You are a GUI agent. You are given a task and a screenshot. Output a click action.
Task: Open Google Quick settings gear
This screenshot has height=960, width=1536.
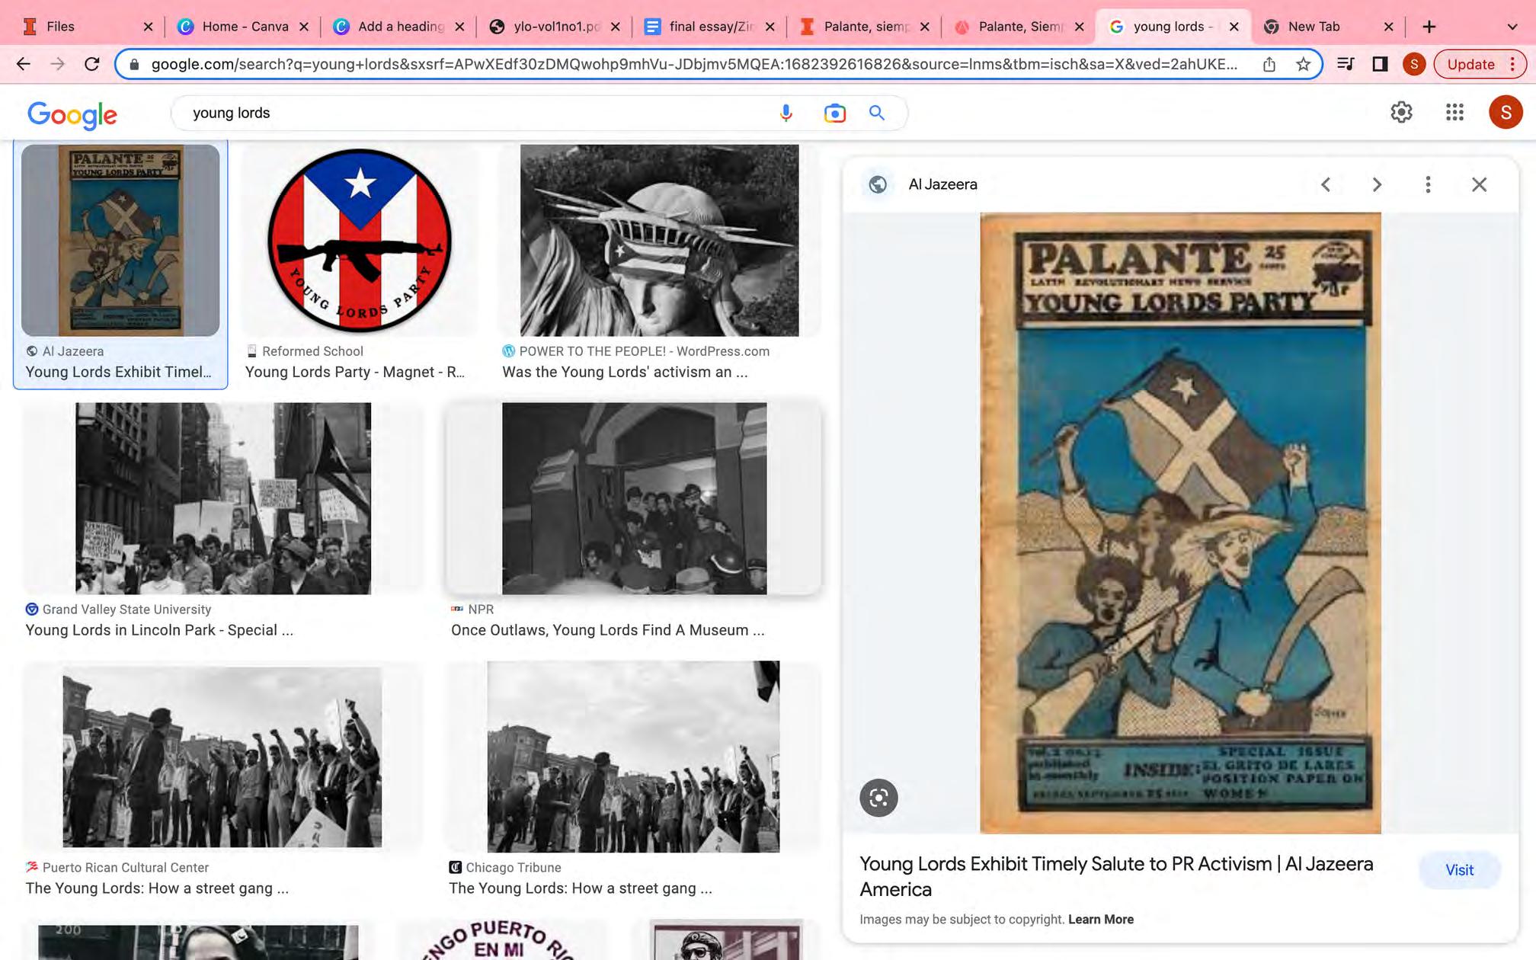(x=1400, y=113)
